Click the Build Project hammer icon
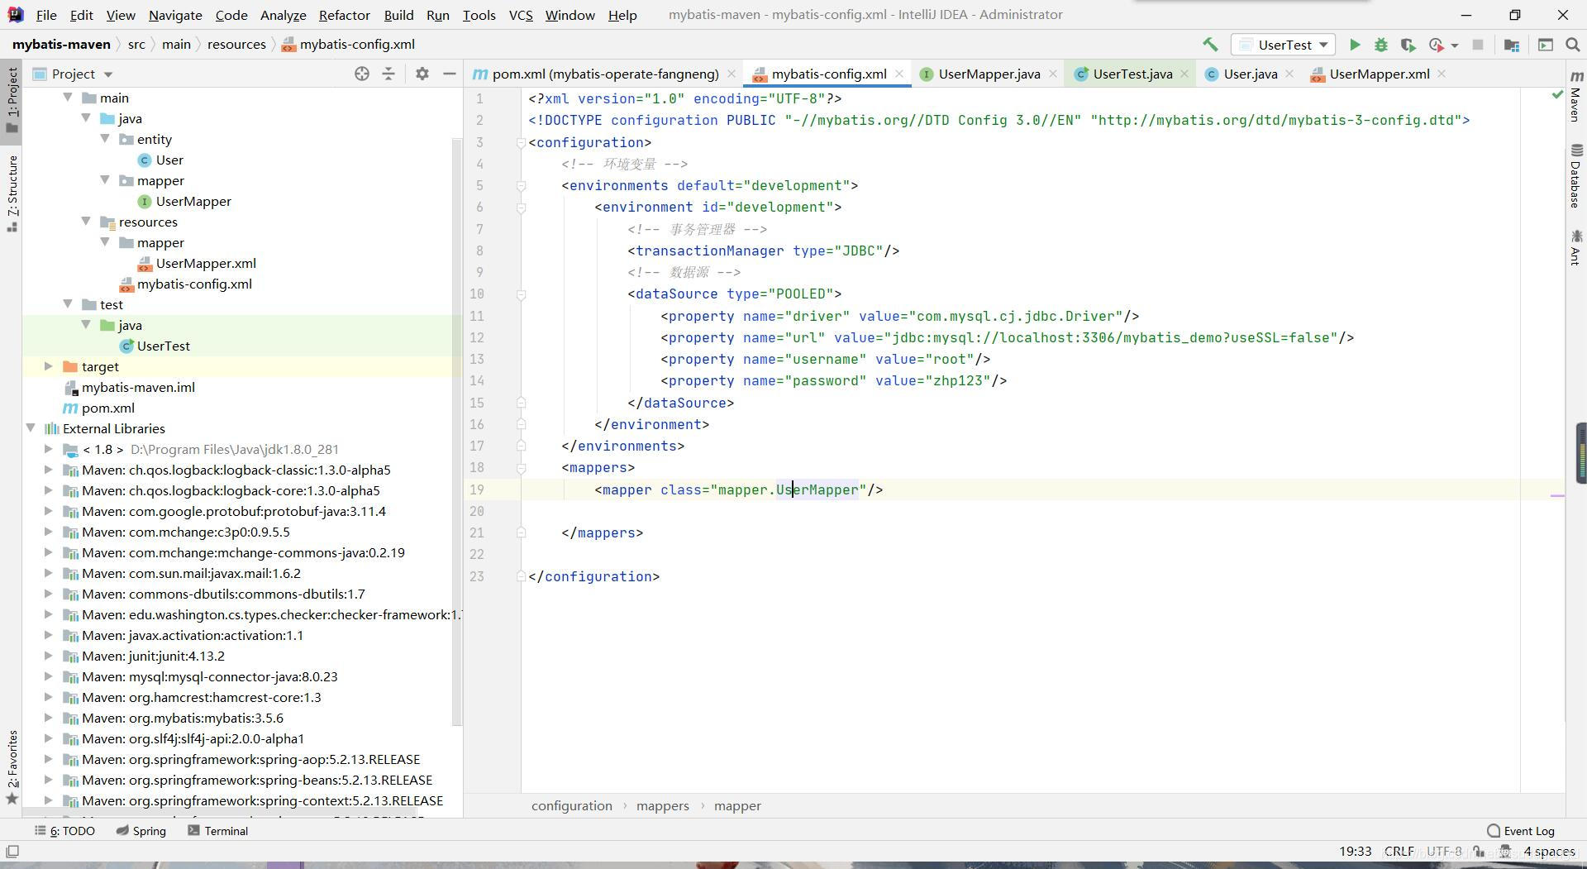 pyautogui.click(x=1210, y=45)
